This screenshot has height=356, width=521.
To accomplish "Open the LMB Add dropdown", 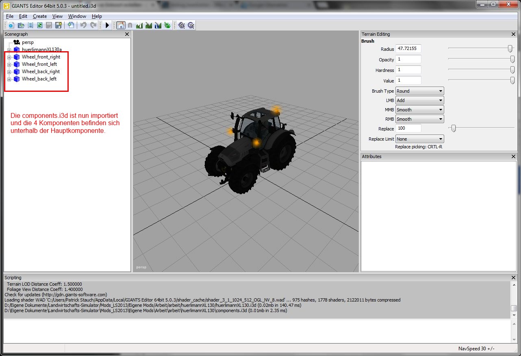I will tap(419, 100).
